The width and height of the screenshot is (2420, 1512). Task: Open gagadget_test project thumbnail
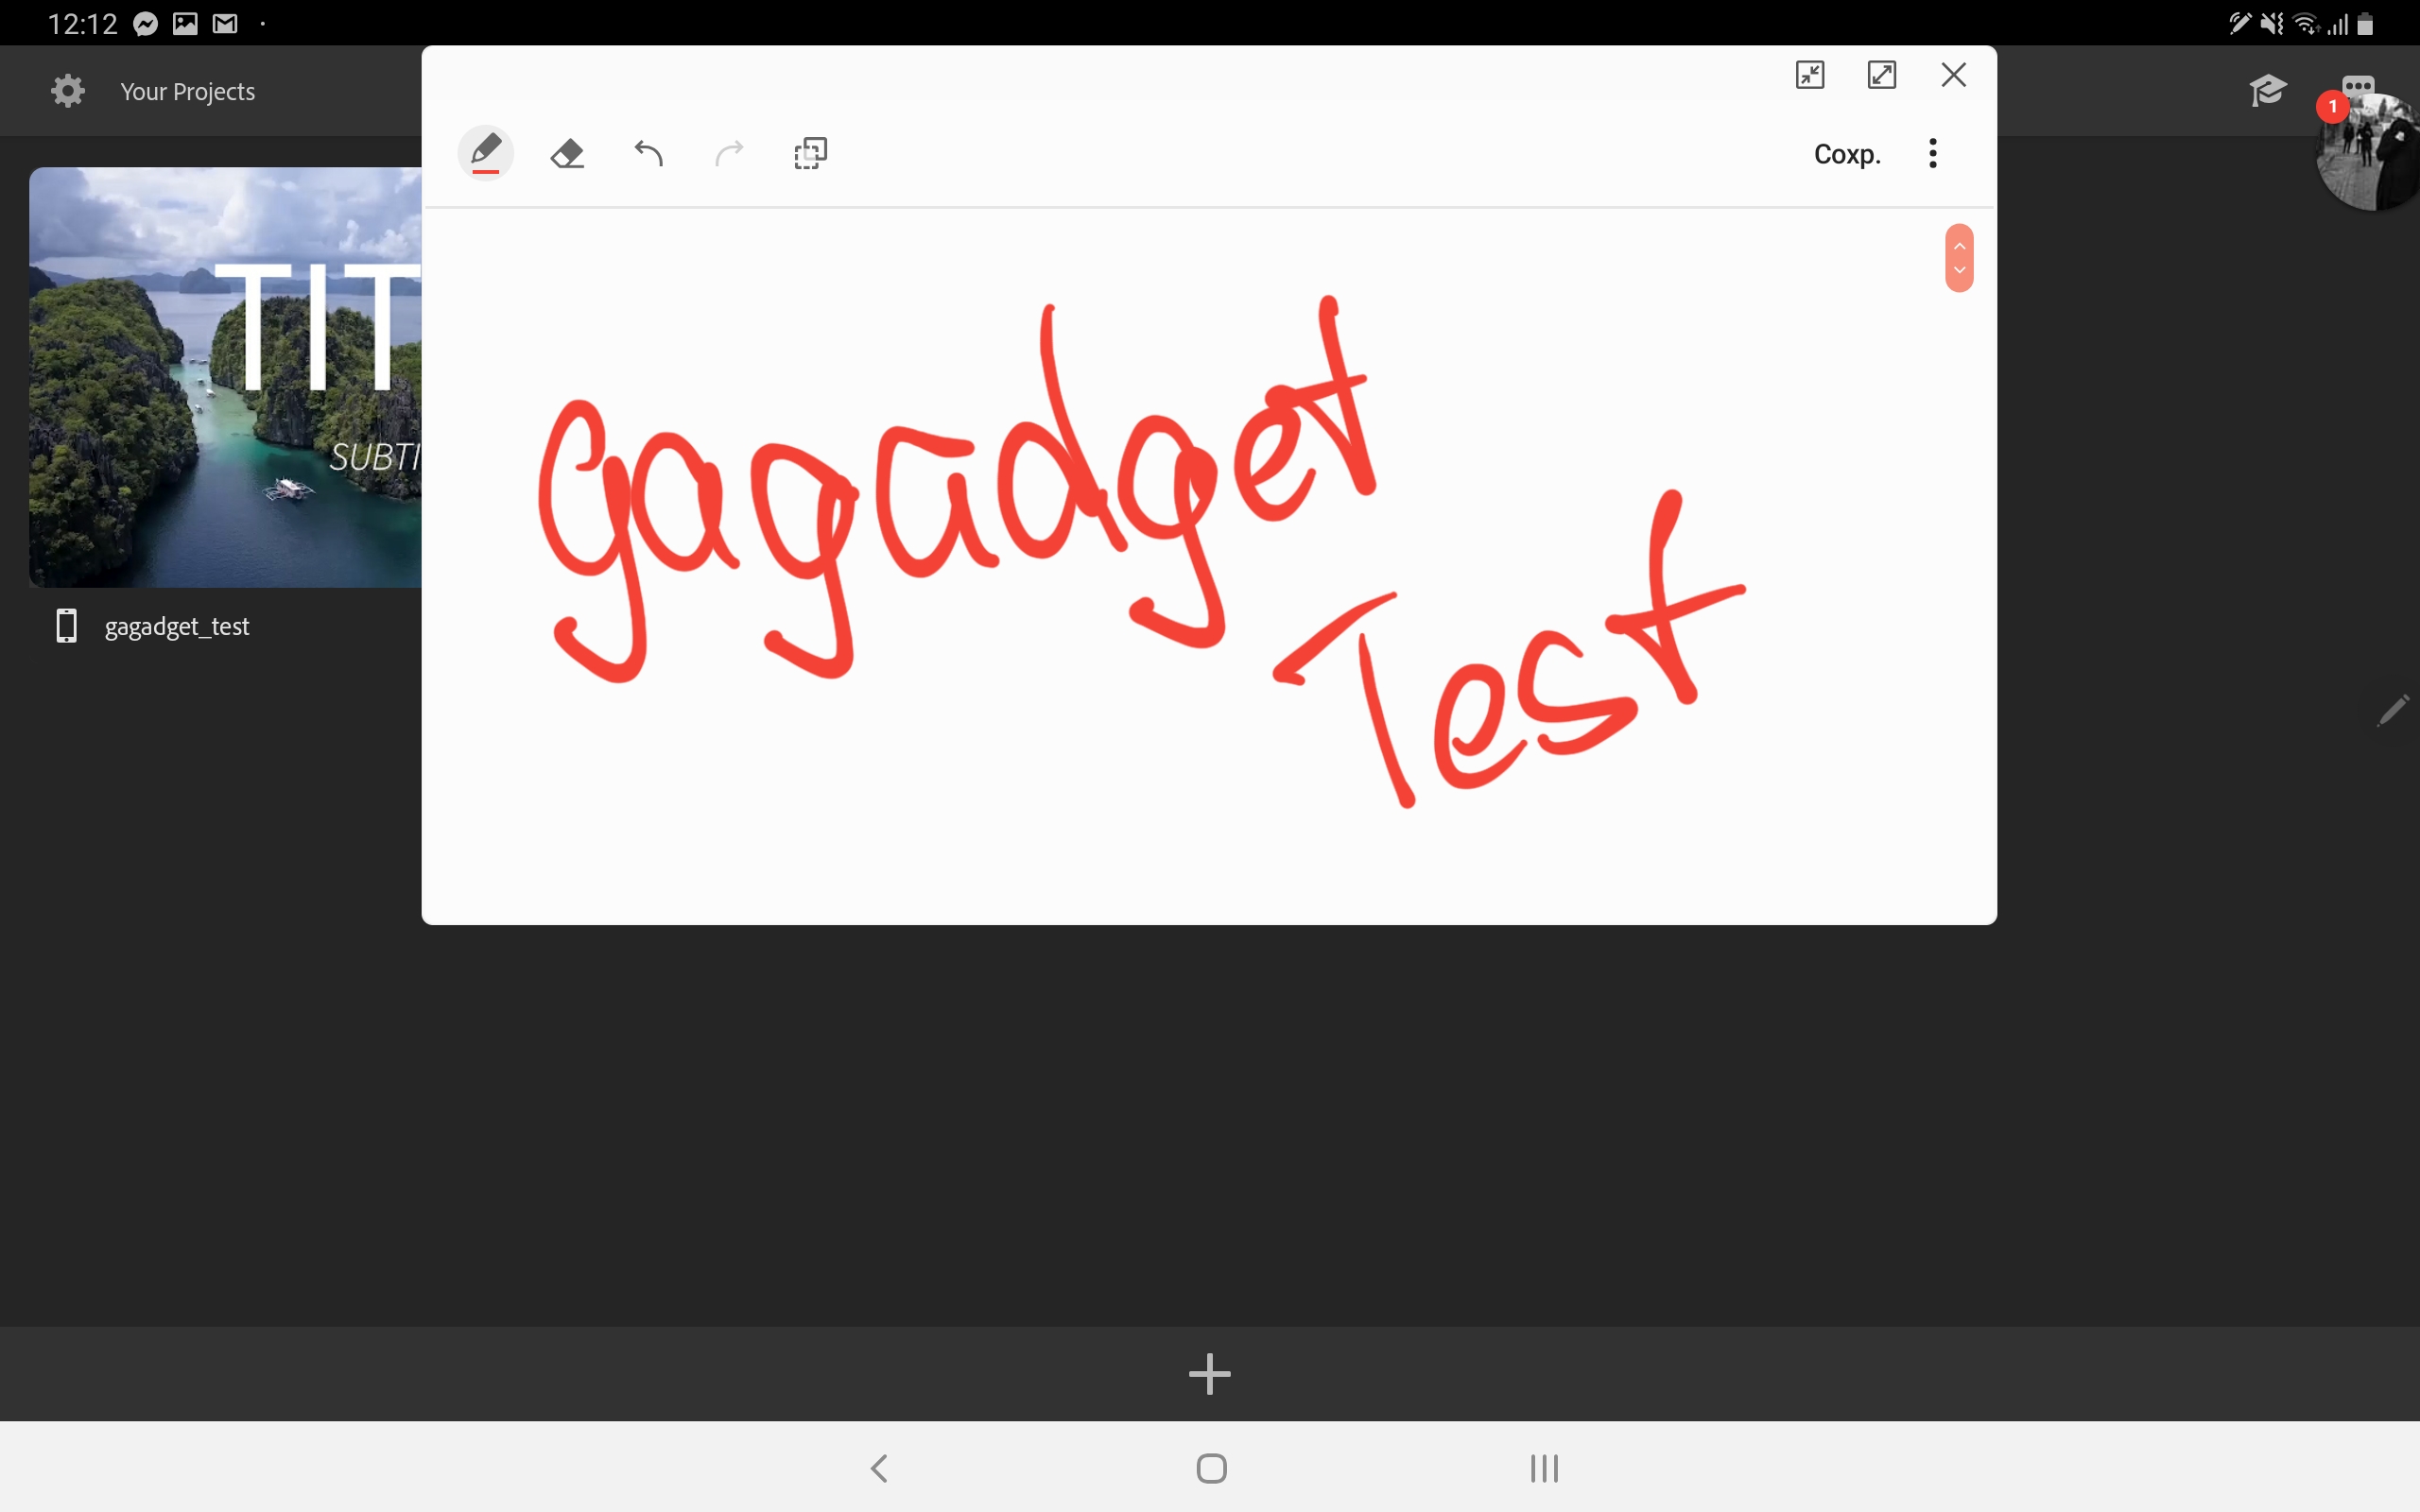(x=225, y=377)
